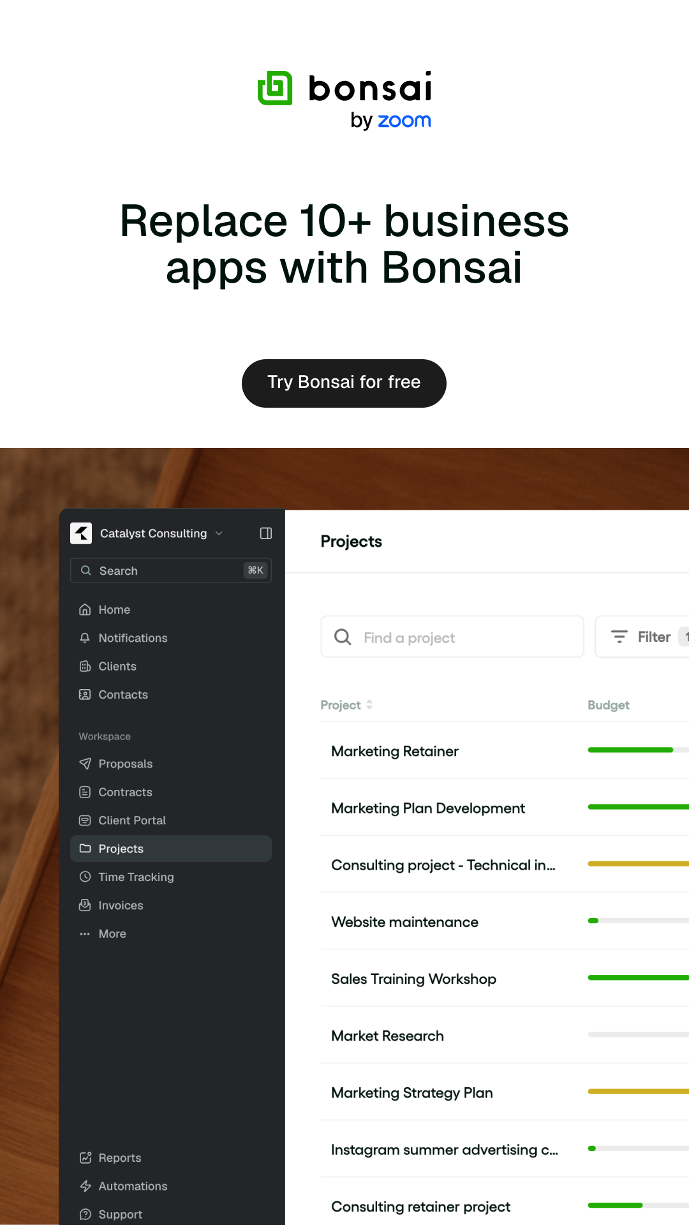Viewport: 689px width, 1225px height.
Task: Click the Bonsai green logo icon
Action: [275, 88]
